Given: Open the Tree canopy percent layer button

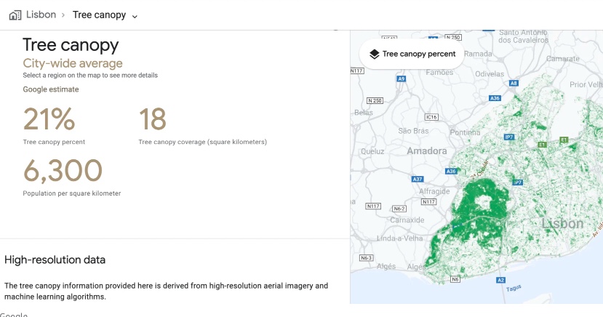Looking at the screenshot, I should [x=412, y=54].
